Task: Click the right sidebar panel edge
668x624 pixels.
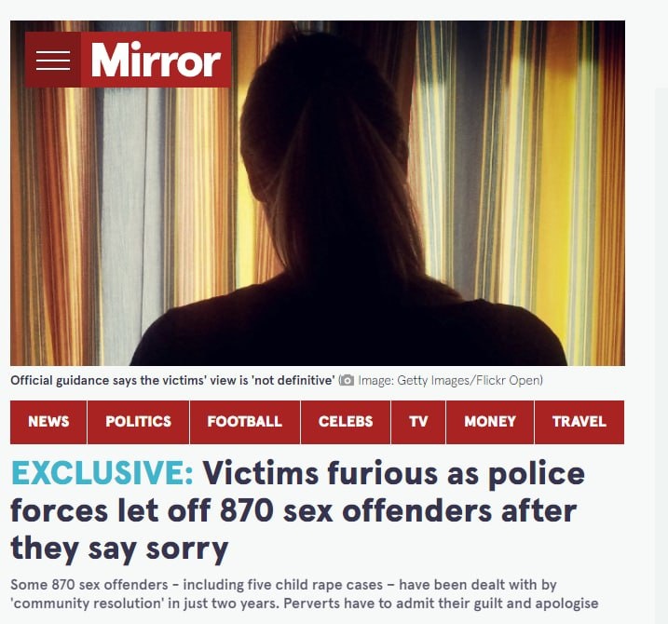Action: click(x=661, y=354)
